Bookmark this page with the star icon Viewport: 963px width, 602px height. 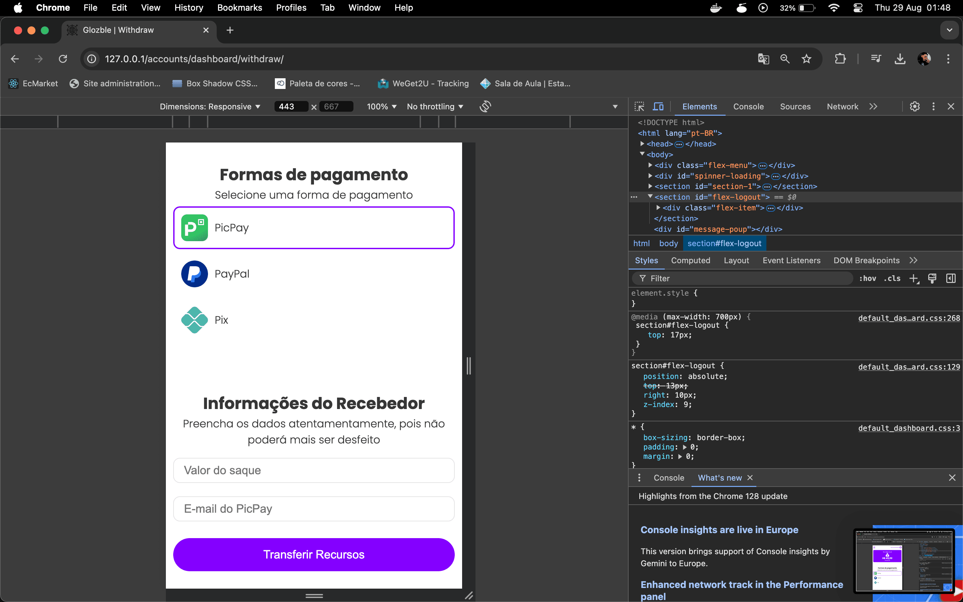pos(807,59)
